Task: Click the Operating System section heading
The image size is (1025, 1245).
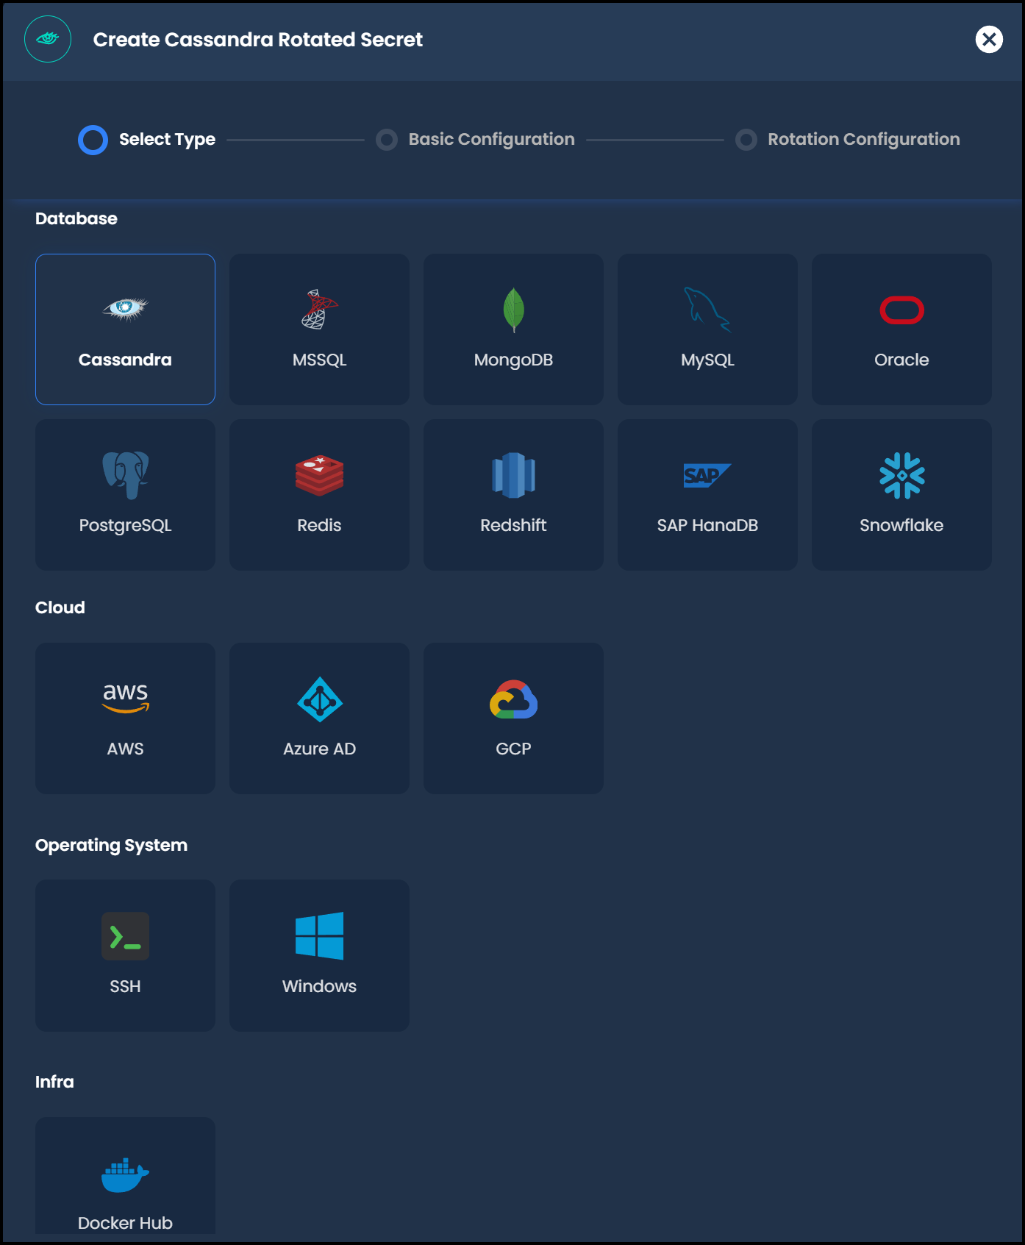Action: coord(111,845)
